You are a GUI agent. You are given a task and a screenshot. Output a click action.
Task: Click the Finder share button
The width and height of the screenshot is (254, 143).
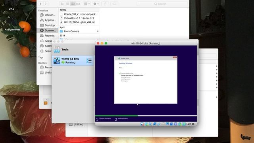coord(105,4)
